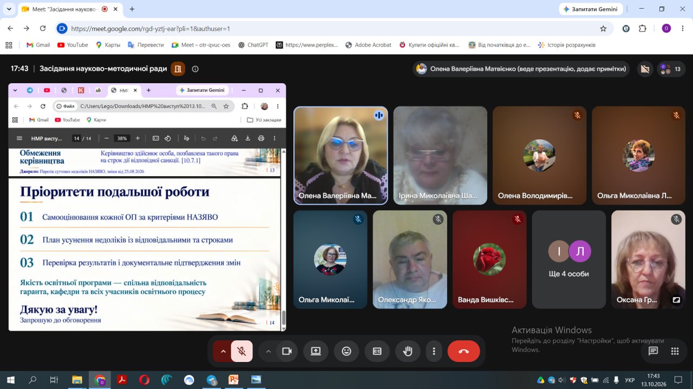The image size is (693, 389).
Task: Open Windows Start menu
Action: 10,380
